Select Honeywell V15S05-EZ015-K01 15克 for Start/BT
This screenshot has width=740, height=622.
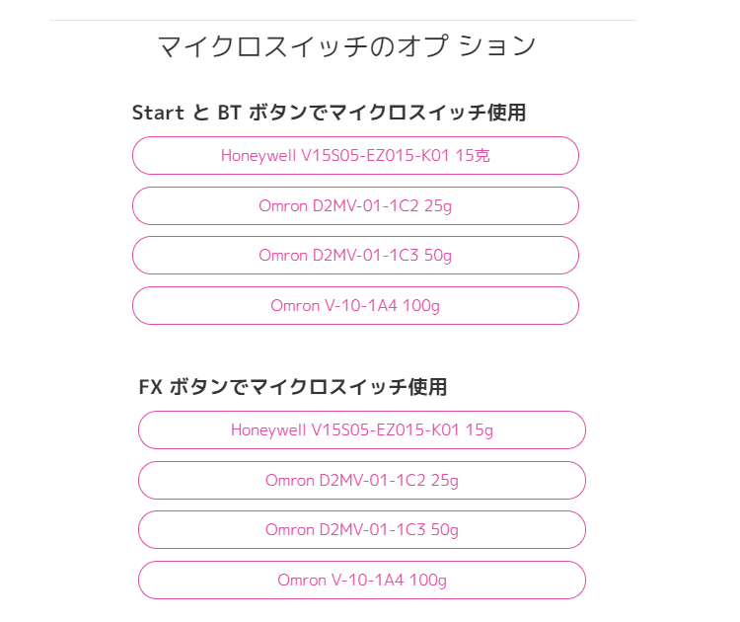pos(355,156)
